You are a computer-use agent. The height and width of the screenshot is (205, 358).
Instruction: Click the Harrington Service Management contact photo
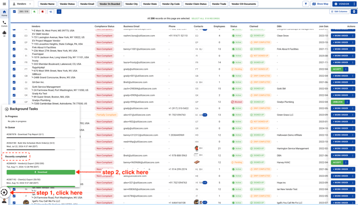pos(196,149)
